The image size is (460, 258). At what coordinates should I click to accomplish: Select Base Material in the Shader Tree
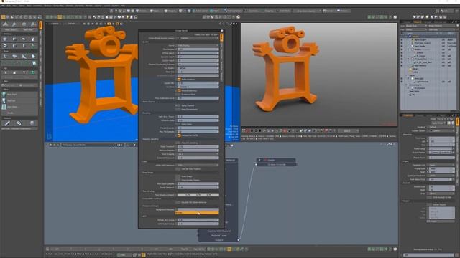tap(420, 65)
